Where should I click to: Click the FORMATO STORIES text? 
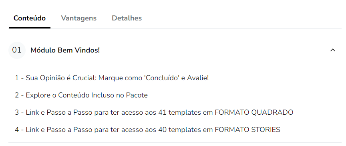(247, 130)
